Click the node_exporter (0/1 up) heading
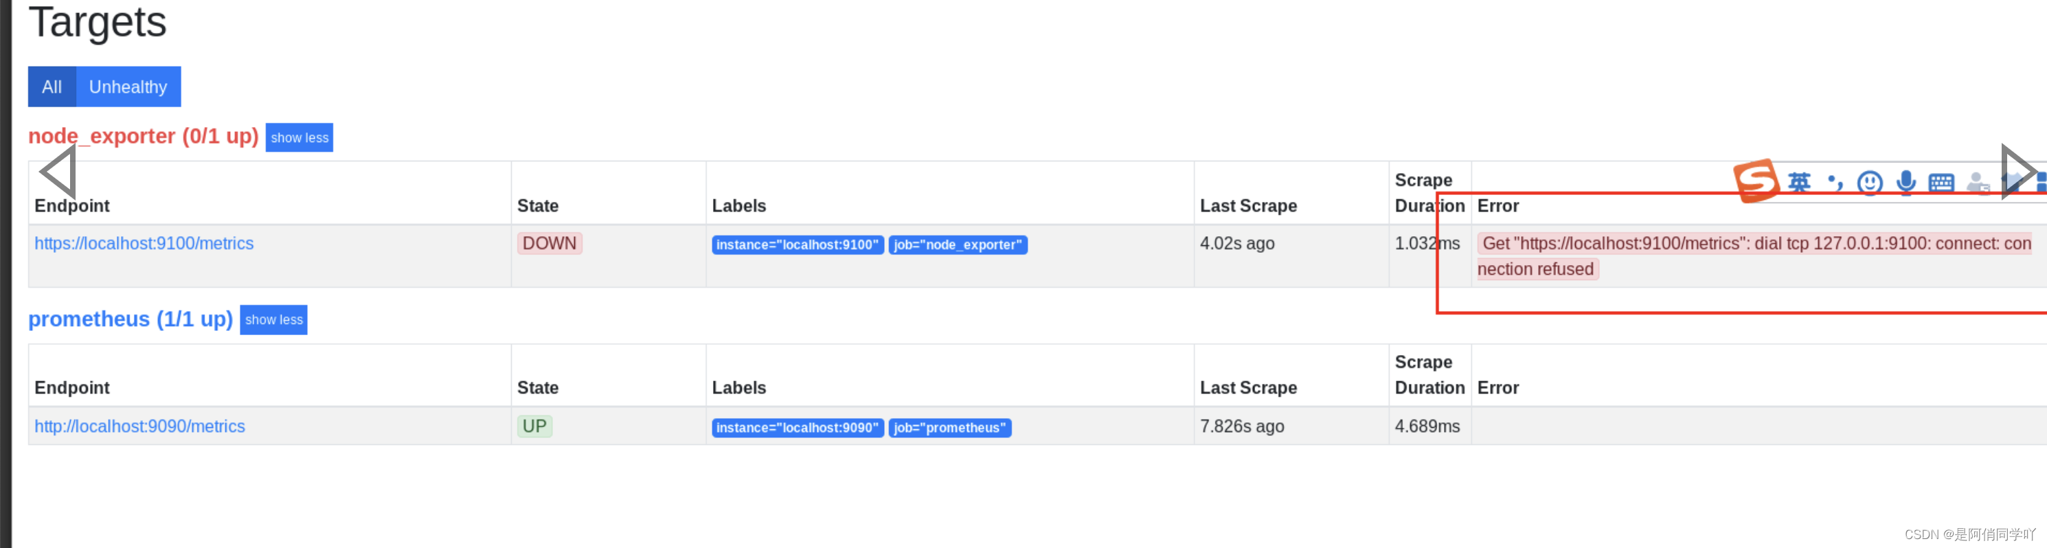The height and width of the screenshot is (548, 2047). click(144, 137)
